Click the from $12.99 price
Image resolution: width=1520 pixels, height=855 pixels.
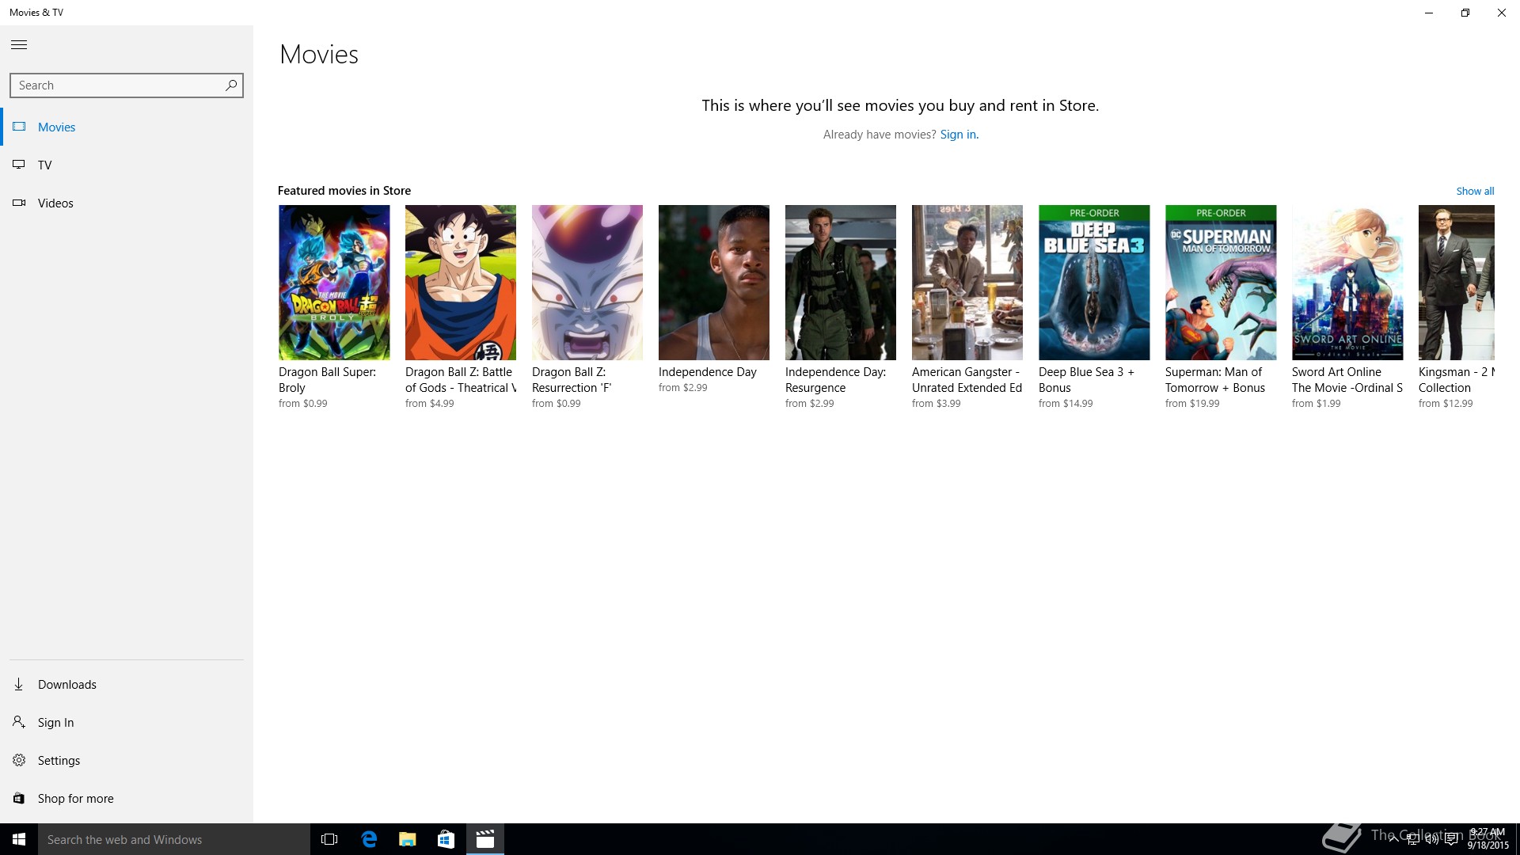point(1446,404)
